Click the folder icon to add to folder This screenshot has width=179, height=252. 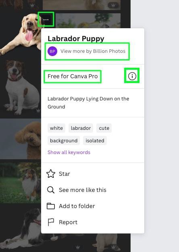[x=51, y=206]
